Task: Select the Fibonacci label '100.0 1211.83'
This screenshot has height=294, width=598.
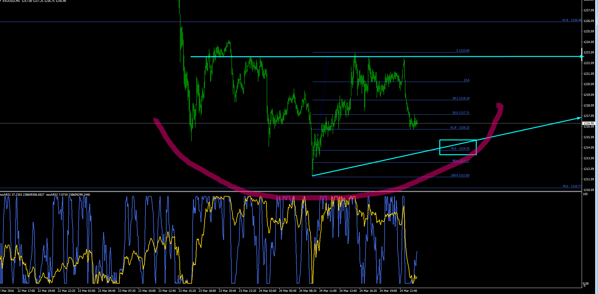Action: coord(460,175)
